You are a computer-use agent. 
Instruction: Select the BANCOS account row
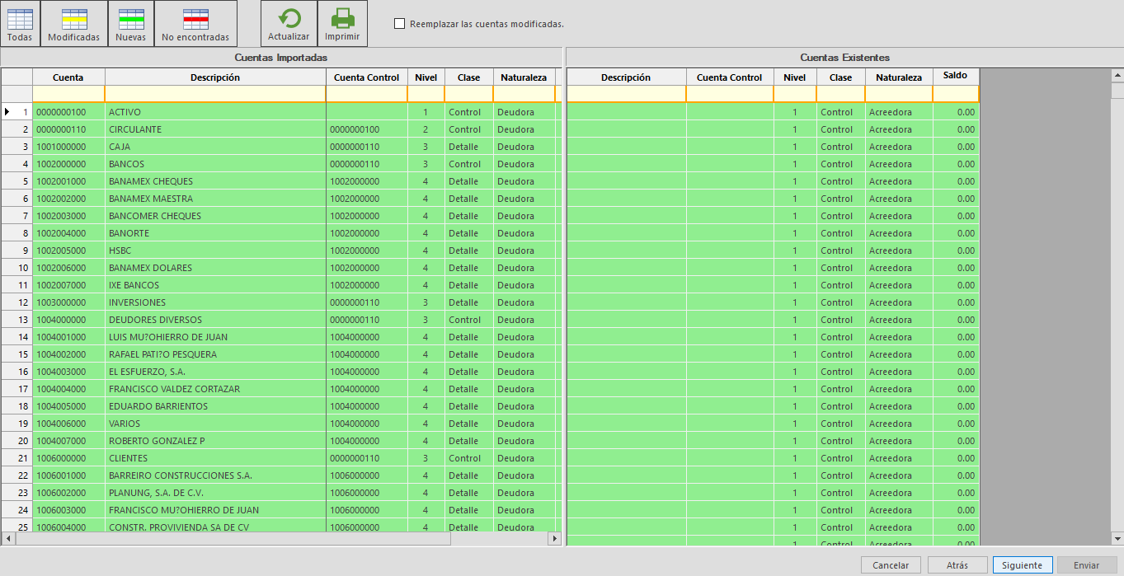point(126,164)
